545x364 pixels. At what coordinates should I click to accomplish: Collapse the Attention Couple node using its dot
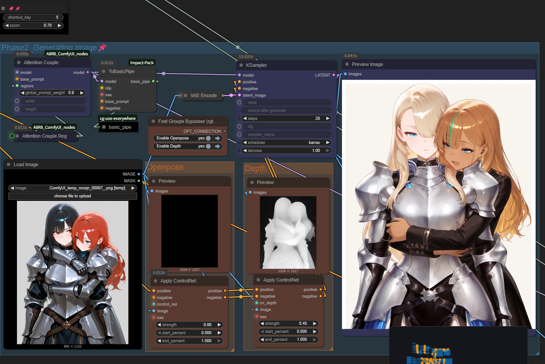coord(19,62)
